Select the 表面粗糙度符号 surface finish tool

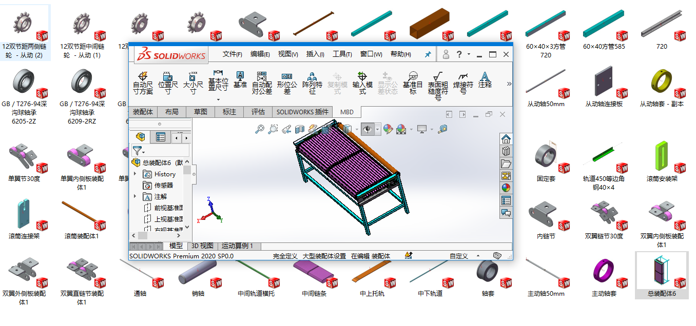[x=438, y=85]
